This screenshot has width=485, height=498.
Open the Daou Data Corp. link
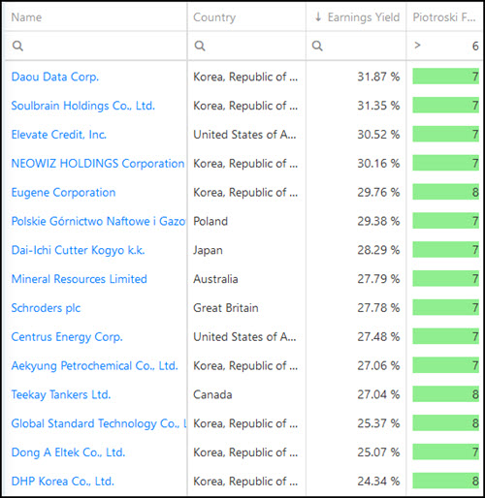[55, 77]
